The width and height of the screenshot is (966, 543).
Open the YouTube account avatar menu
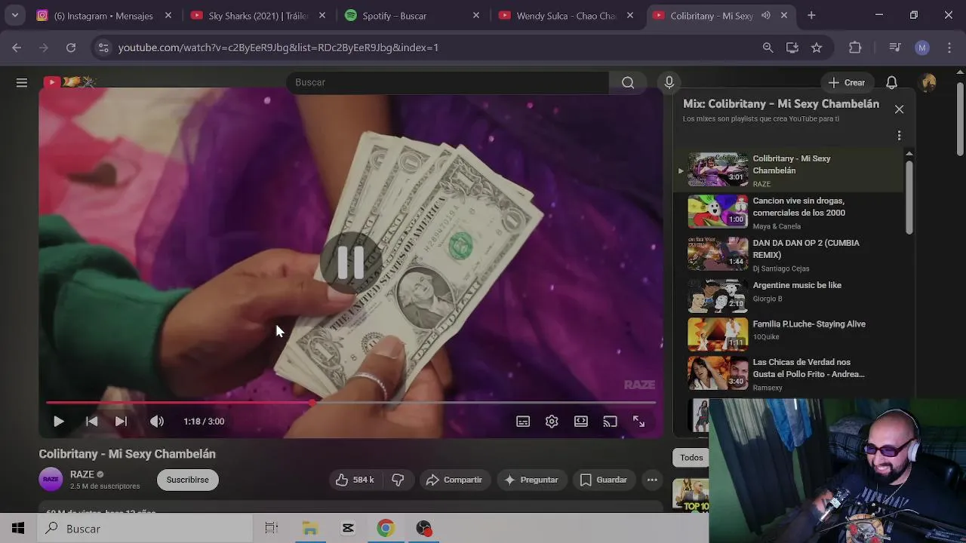928,82
